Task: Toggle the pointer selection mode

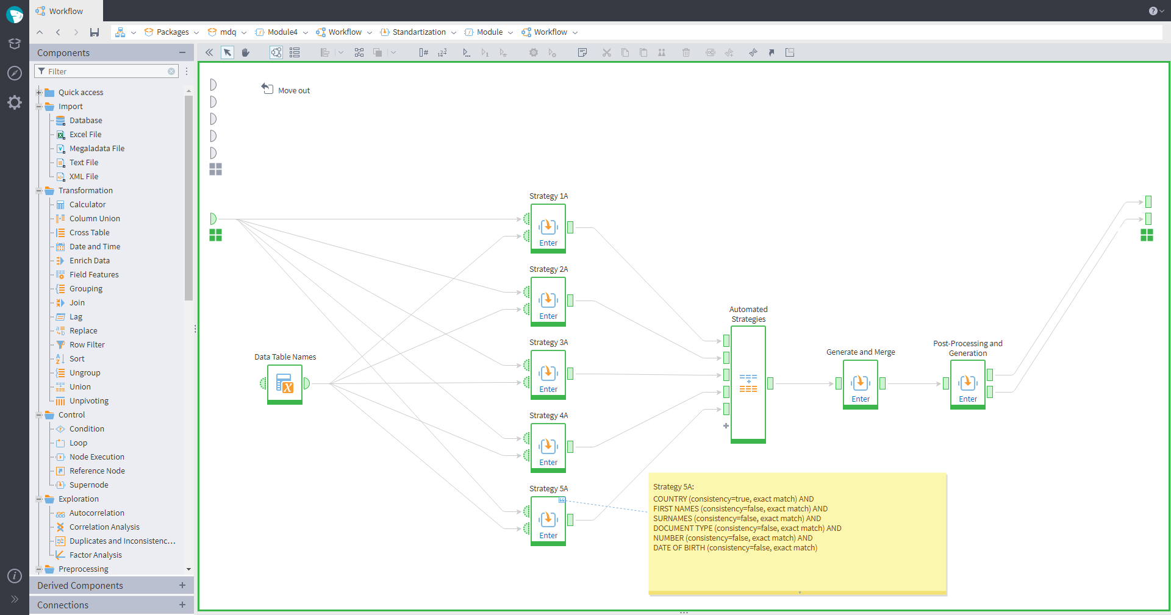Action: click(227, 52)
